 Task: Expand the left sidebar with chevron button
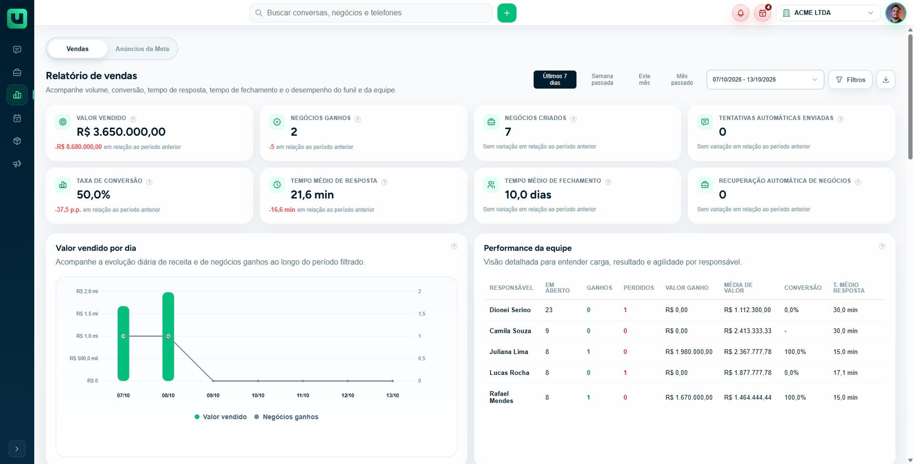tap(17, 449)
